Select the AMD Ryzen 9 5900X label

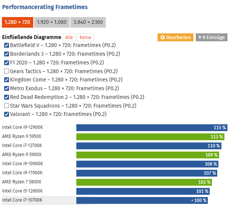coord(22,155)
